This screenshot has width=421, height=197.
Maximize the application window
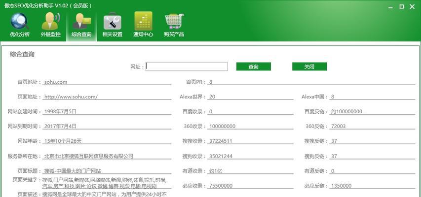(401, 7)
